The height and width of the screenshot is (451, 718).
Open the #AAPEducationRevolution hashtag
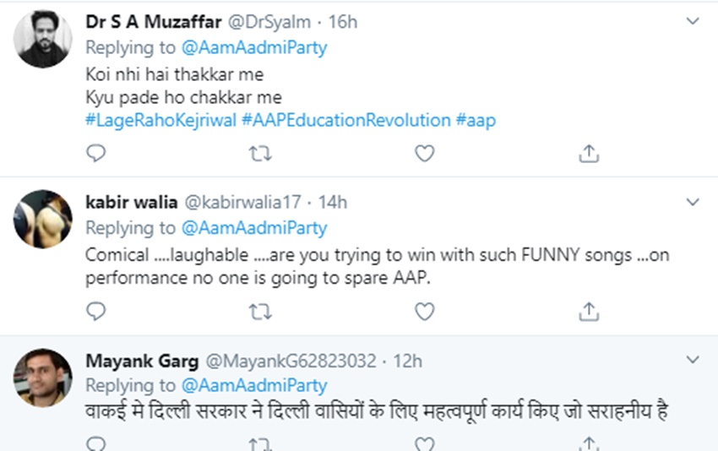tap(346, 120)
